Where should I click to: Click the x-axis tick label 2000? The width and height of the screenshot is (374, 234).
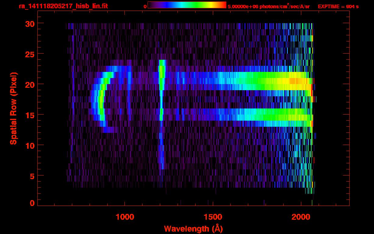click(301, 217)
